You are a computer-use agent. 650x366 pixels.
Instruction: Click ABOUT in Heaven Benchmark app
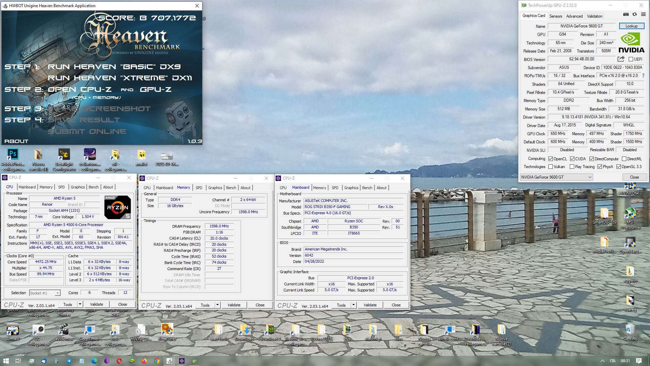16,141
